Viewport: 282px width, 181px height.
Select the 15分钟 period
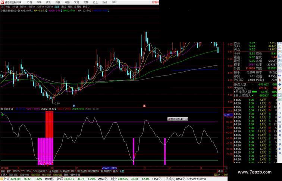tap(31, 7)
